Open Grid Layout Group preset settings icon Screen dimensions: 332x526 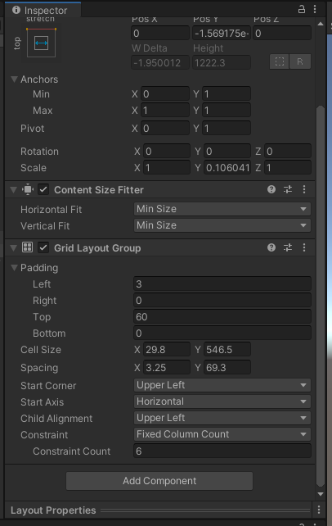288,247
